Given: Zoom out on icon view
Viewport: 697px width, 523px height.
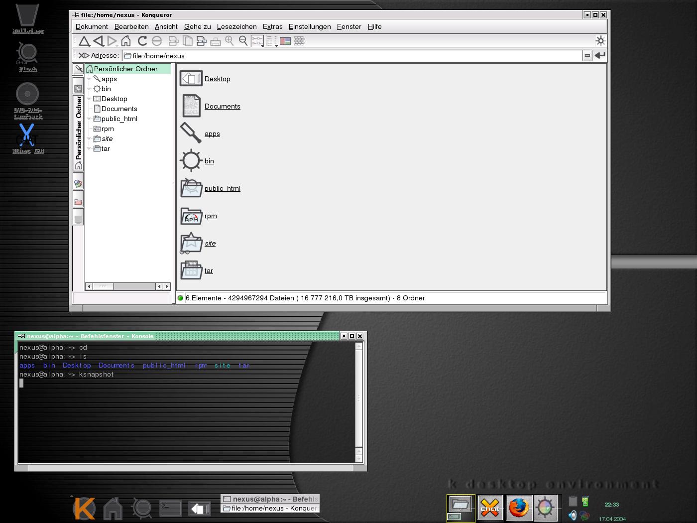Looking at the screenshot, I should (x=243, y=41).
